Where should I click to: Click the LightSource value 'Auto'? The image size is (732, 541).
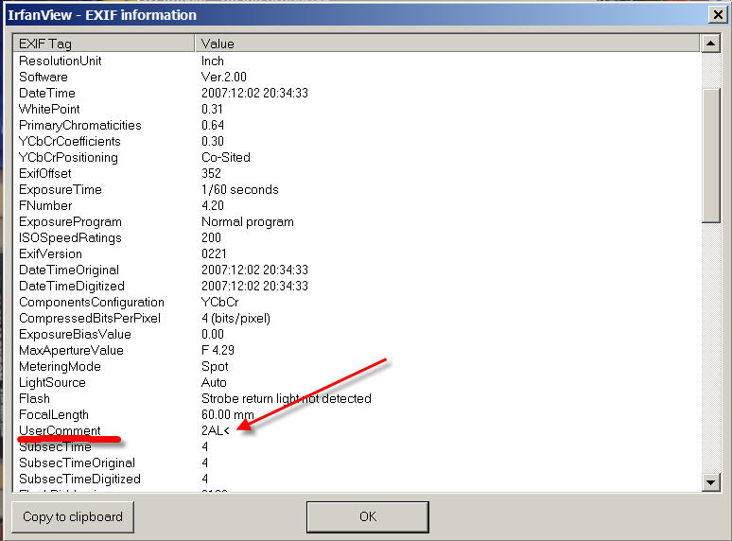(x=214, y=383)
